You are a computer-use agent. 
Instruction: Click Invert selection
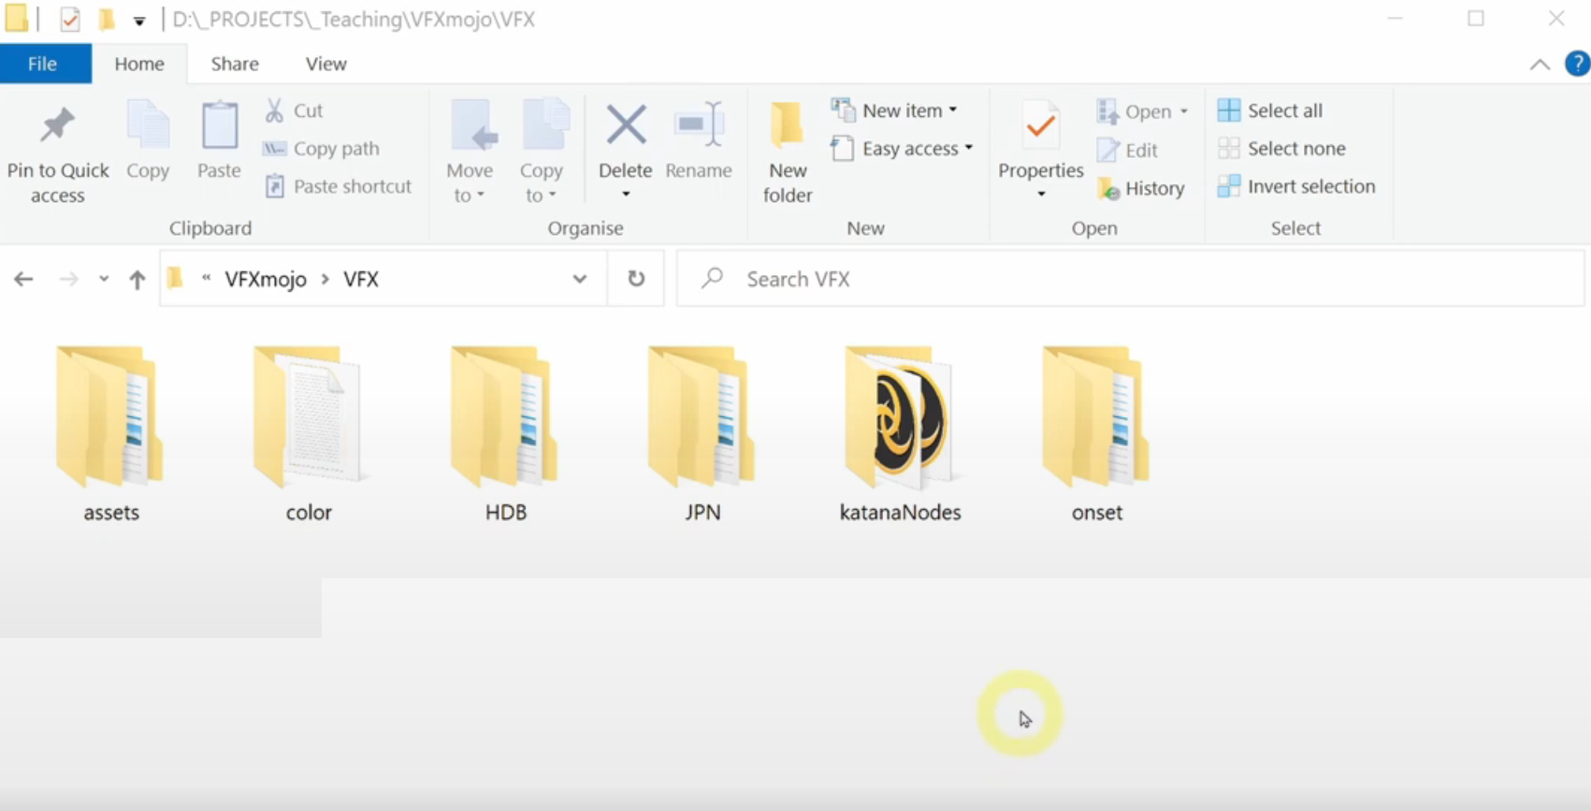pyautogui.click(x=1296, y=186)
